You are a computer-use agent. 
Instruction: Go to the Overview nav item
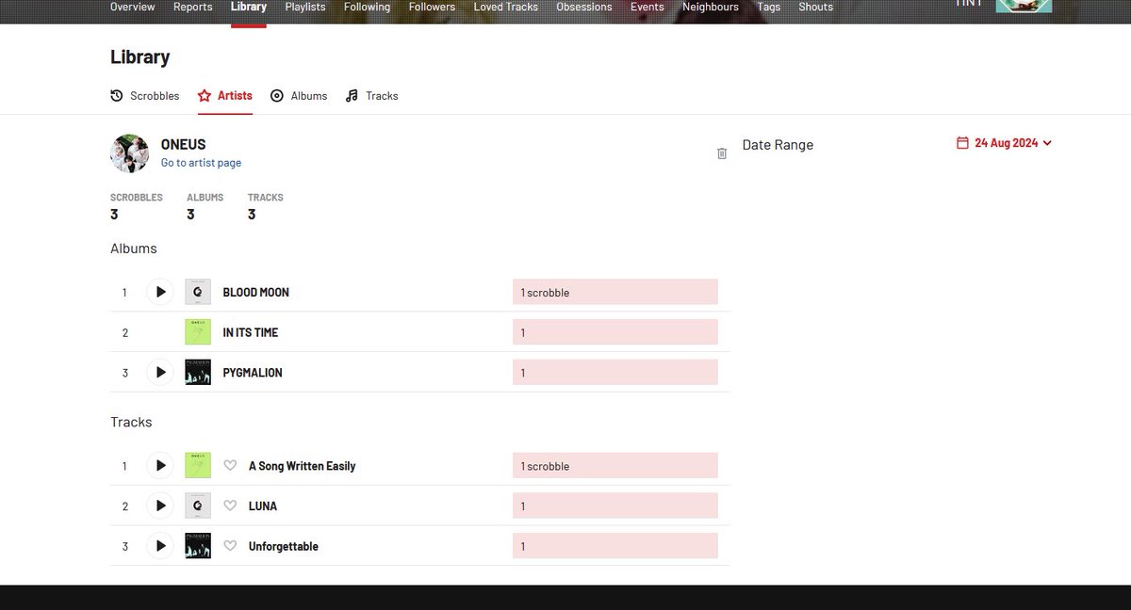click(x=133, y=8)
